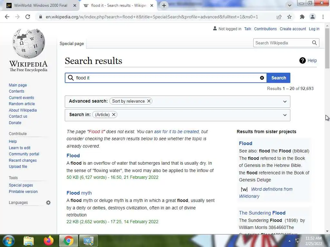Click Create account
Image resolution: width=330 pixels, height=247 pixels.
click(293, 29)
